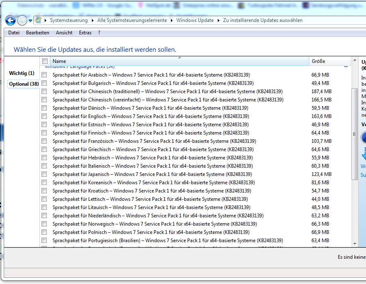Sort list by Name column header

click(x=180, y=61)
